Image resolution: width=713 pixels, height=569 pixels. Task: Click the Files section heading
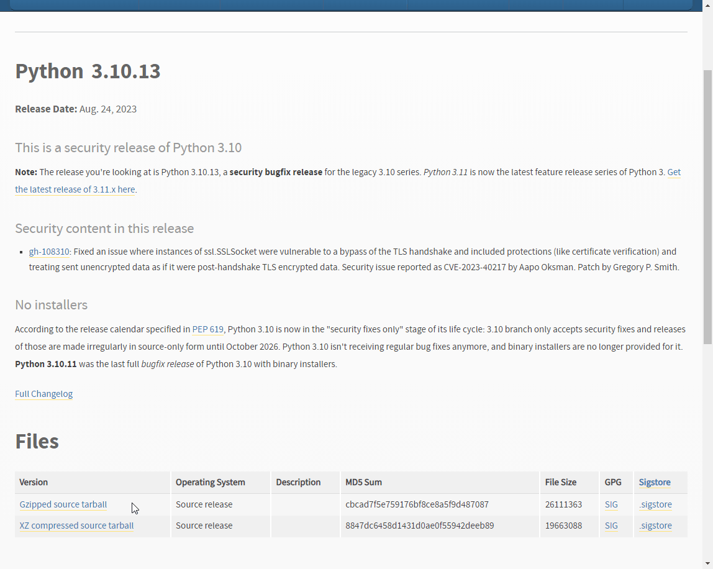click(x=37, y=442)
